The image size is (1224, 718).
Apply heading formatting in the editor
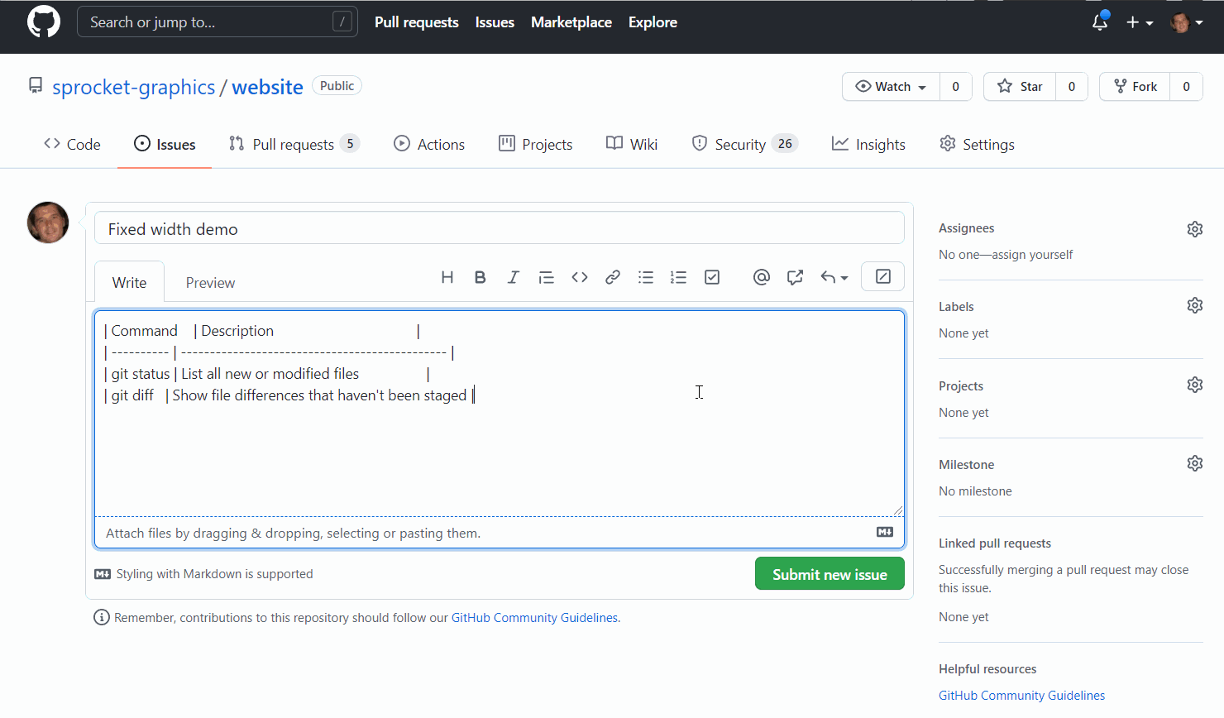[447, 276]
